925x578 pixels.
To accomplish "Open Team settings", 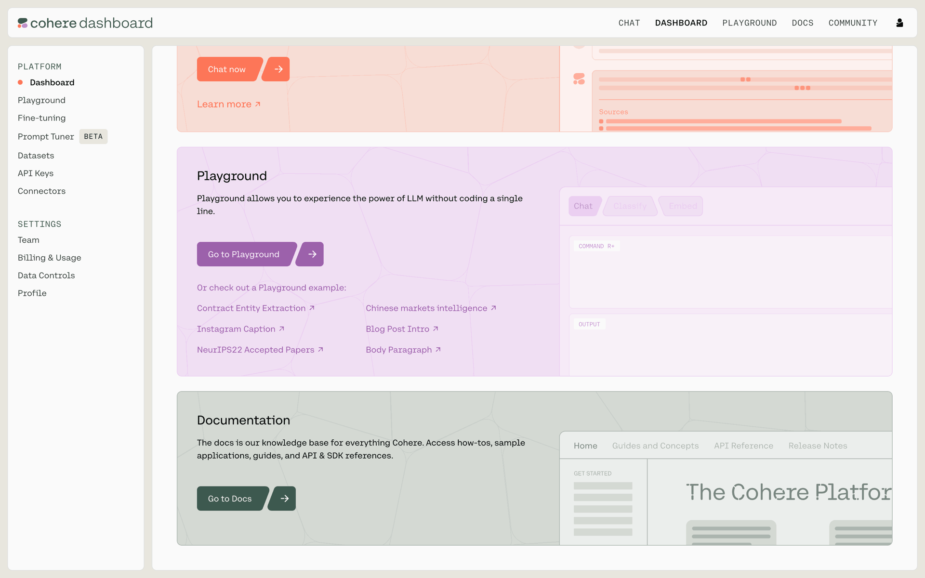I will click(28, 240).
